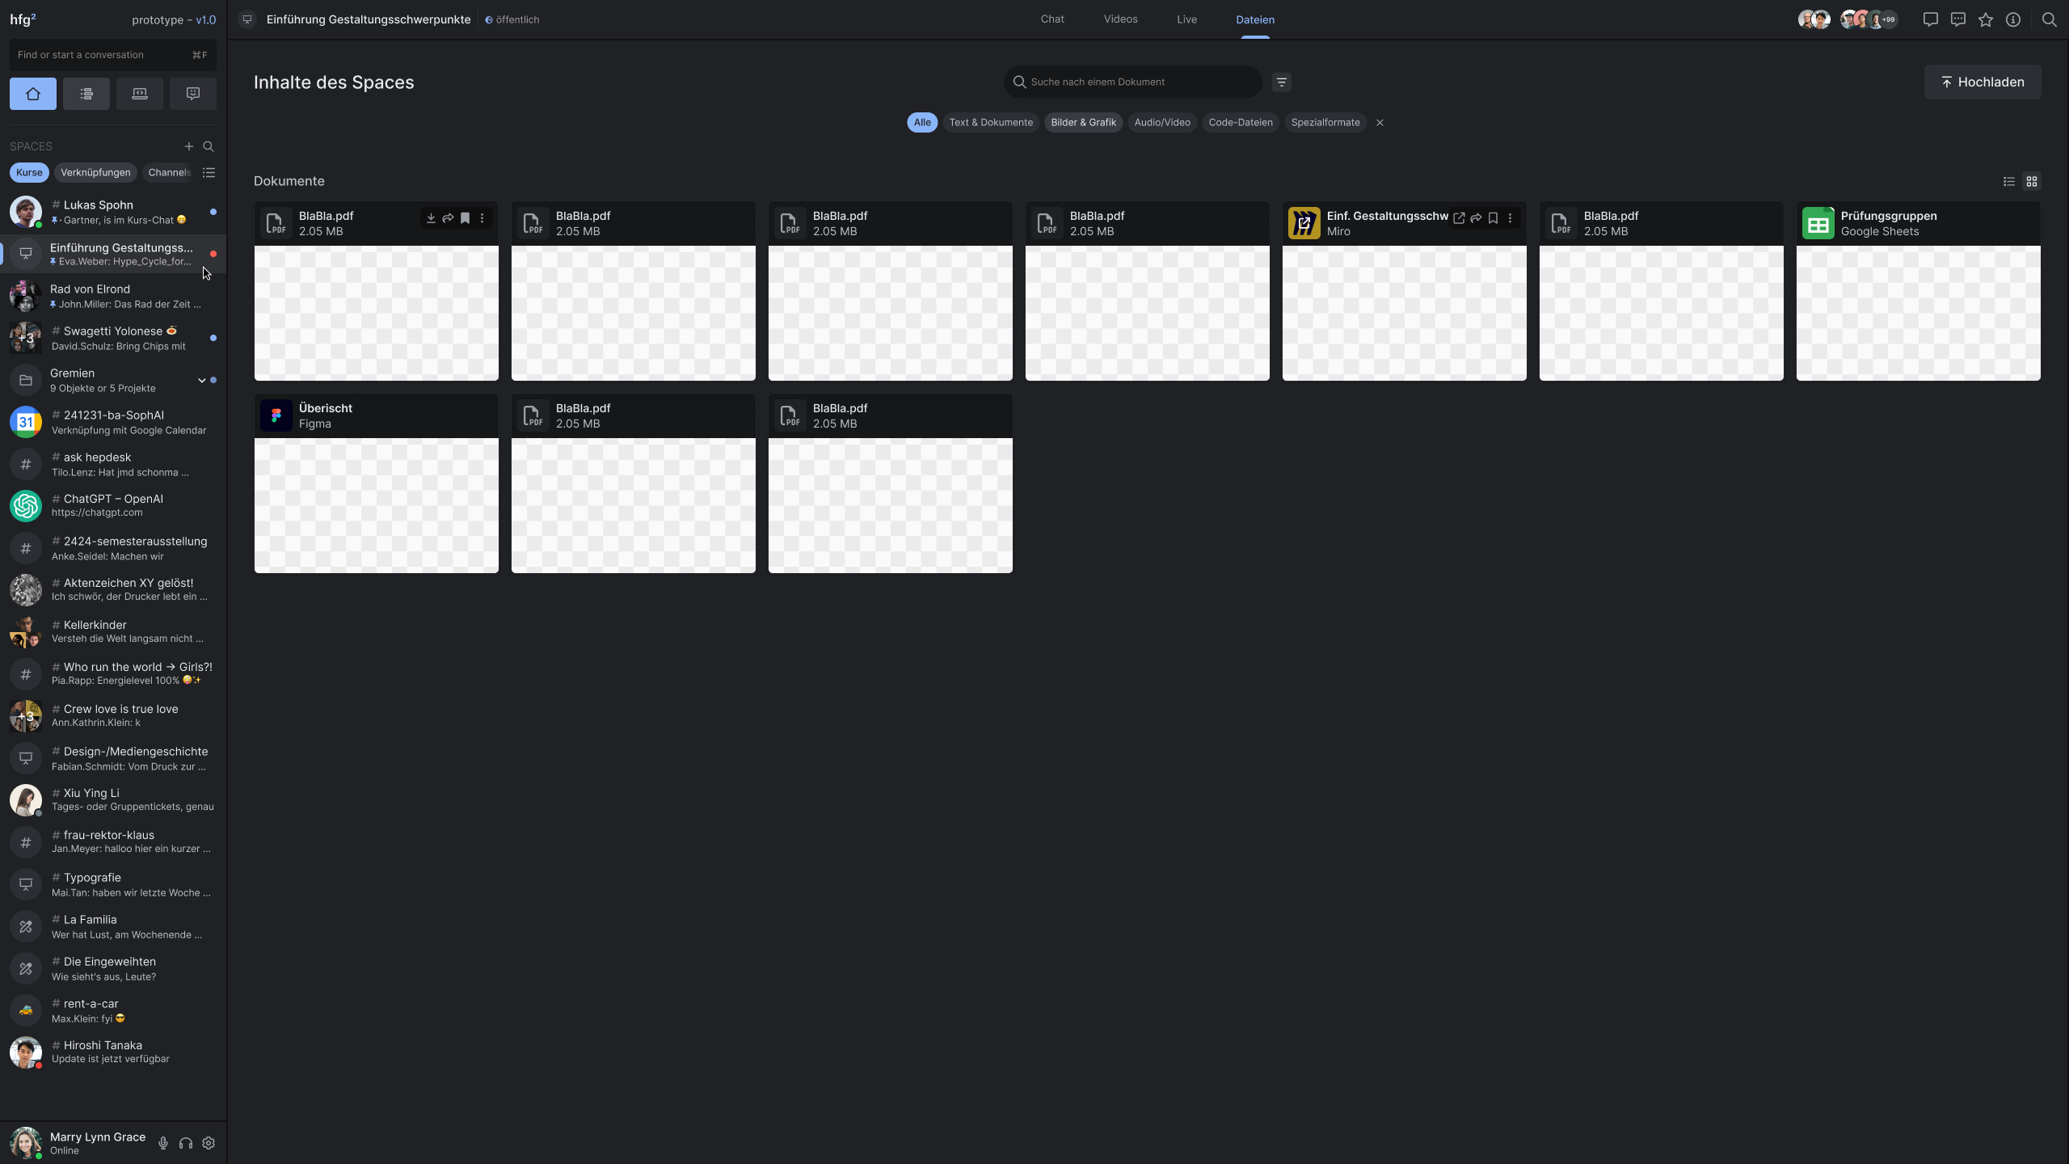Image resolution: width=2069 pixels, height=1164 pixels.
Task: Click the star favorites icon in header
Action: pyautogui.click(x=1986, y=19)
